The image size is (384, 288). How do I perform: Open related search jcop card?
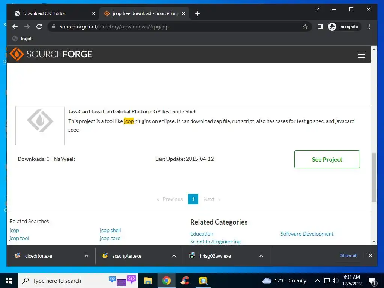tap(110, 238)
